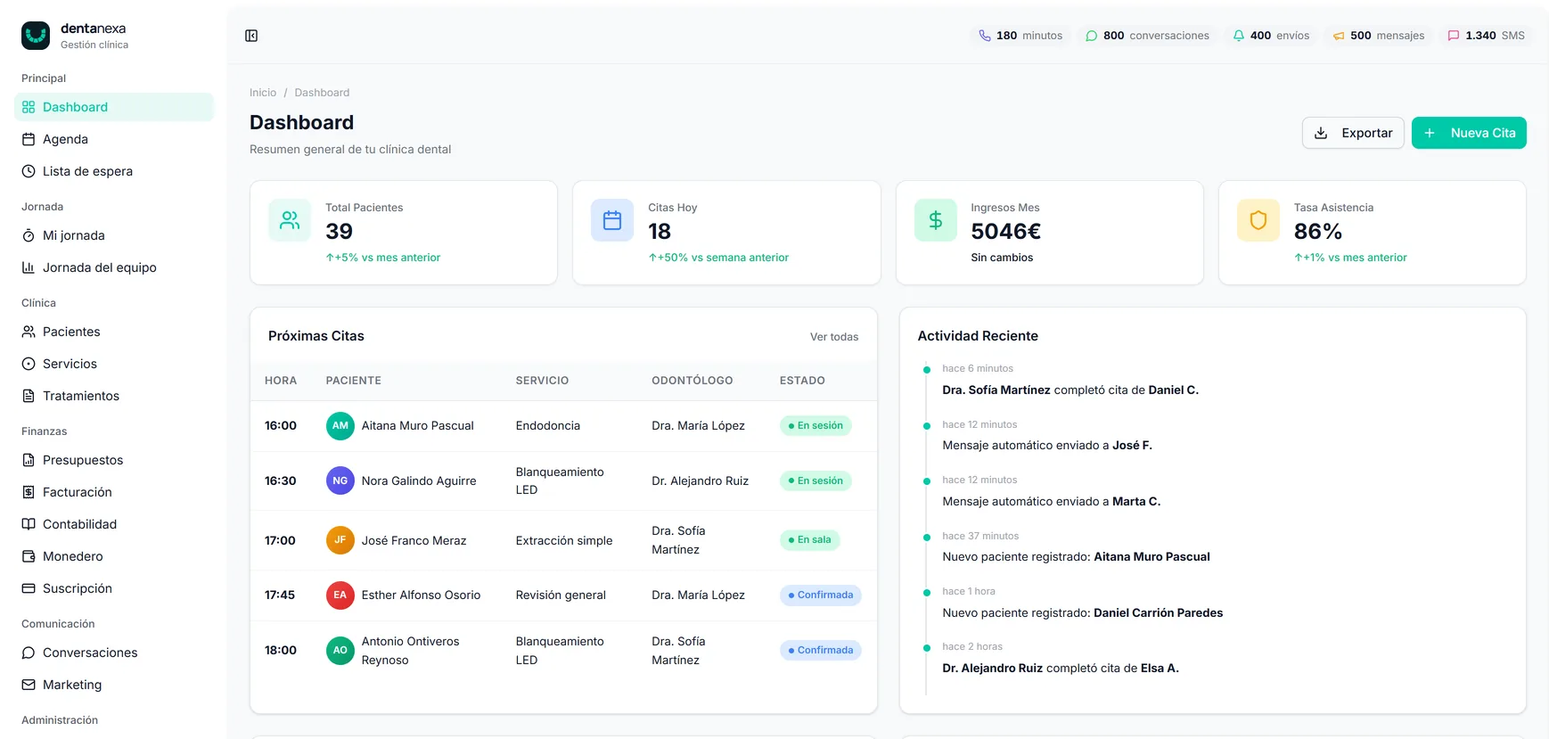Click the Inicio breadcrumb link

(x=263, y=93)
